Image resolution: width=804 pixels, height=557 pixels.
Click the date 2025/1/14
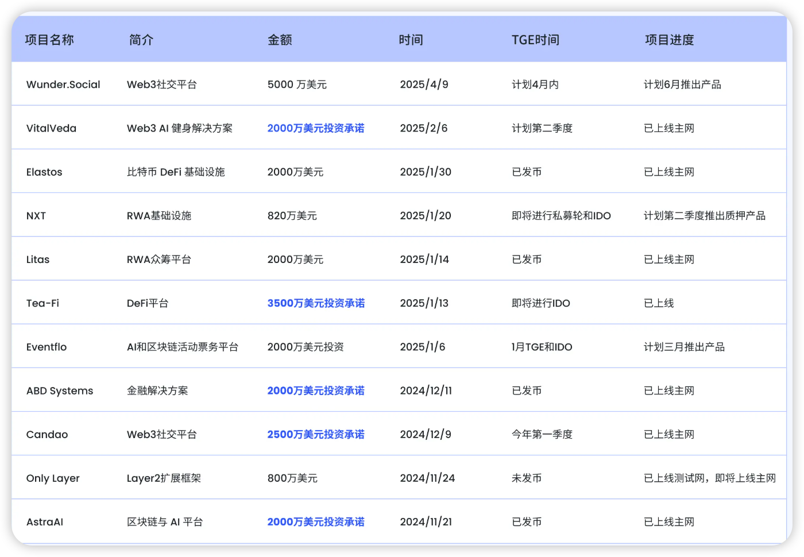(424, 260)
